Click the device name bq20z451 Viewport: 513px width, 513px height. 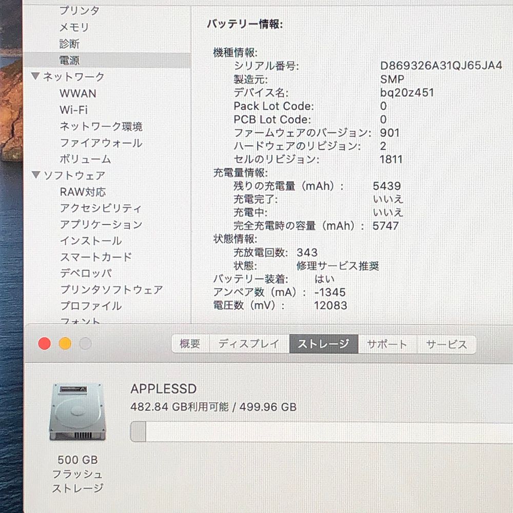(x=407, y=92)
